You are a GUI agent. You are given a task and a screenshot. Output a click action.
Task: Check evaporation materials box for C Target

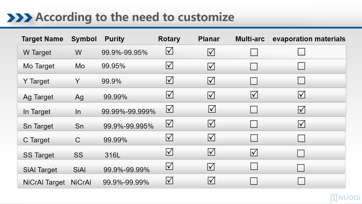click(301, 138)
